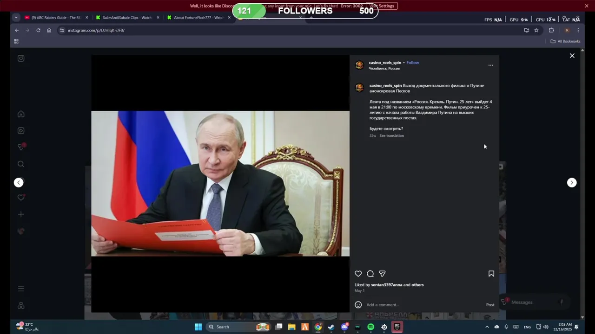Open the Windows Start menu
Screen dimensions: 595x334
point(198,327)
